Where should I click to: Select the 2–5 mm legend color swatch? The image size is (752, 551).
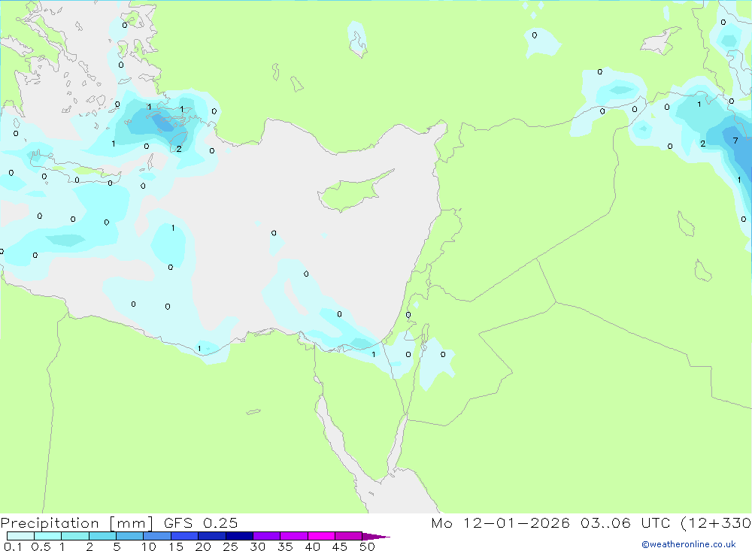(x=102, y=536)
